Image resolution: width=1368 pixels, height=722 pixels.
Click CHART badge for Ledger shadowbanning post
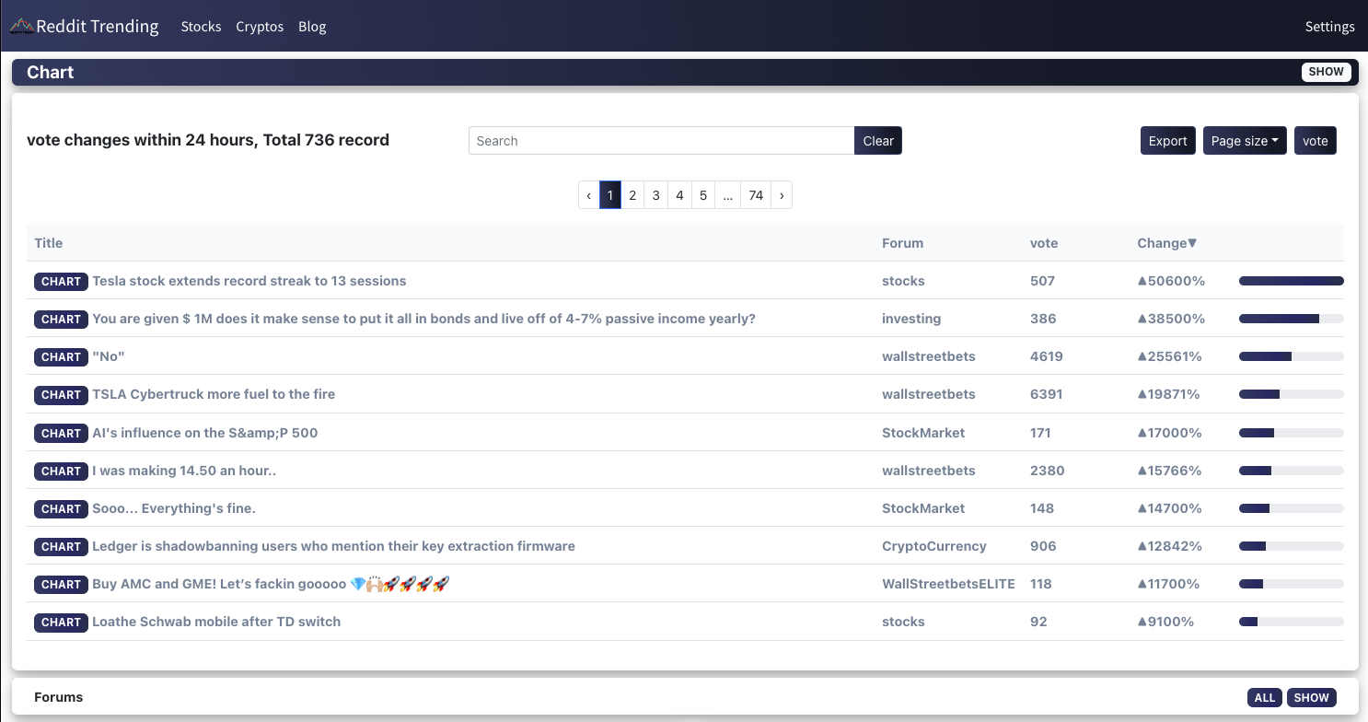(62, 546)
